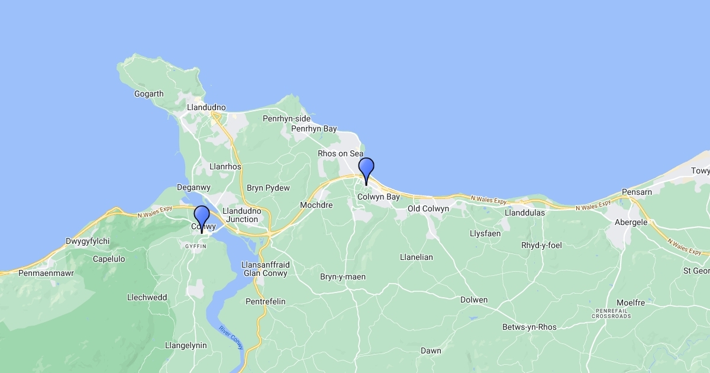Select the Llanddulas place label
Image resolution: width=710 pixels, height=373 pixels.
524,213
